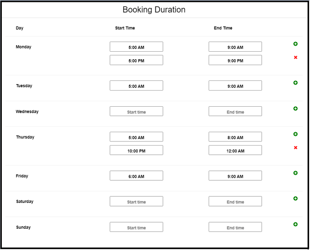The height and width of the screenshot is (250, 310).
Task: Edit Thursday's 12:00 AM end time
Action: [235, 150]
